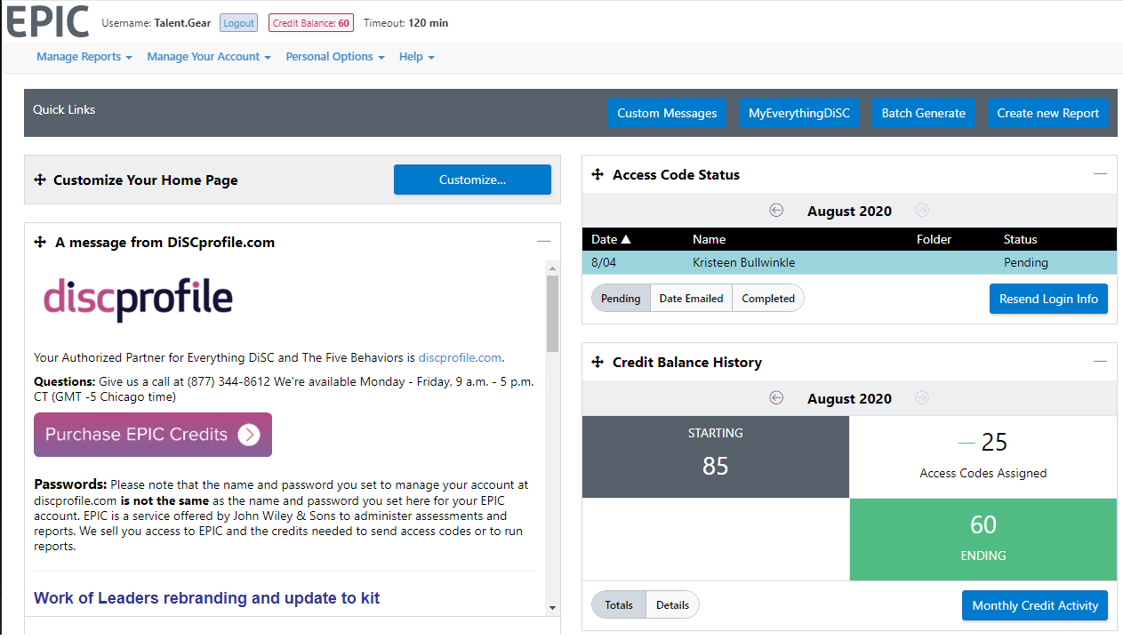This screenshot has height=640, width=1123.
Task: Click the Folder column header
Action: pos(934,239)
